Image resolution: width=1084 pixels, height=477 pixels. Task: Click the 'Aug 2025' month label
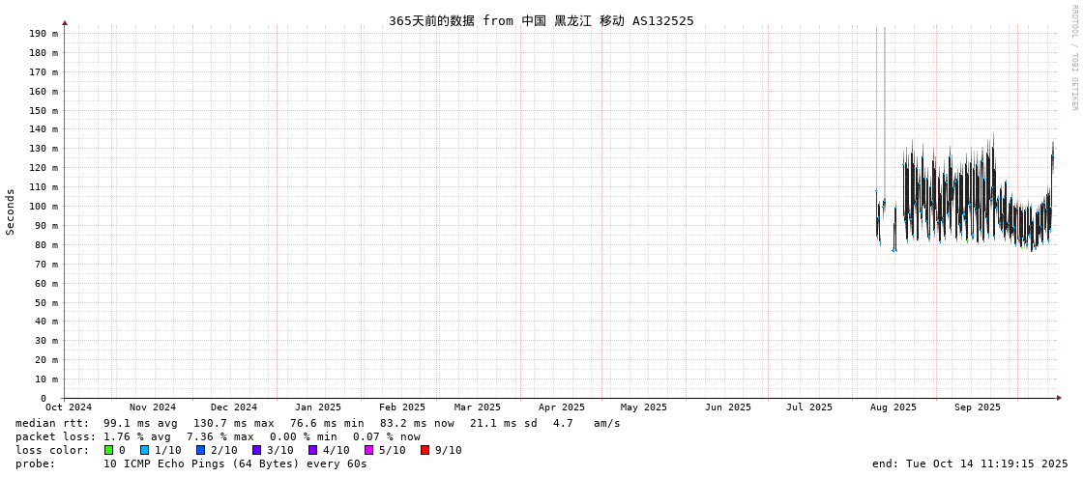(x=894, y=407)
